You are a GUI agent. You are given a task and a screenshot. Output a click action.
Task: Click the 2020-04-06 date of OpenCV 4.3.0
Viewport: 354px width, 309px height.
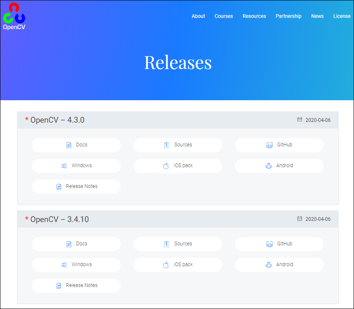pyautogui.click(x=318, y=120)
